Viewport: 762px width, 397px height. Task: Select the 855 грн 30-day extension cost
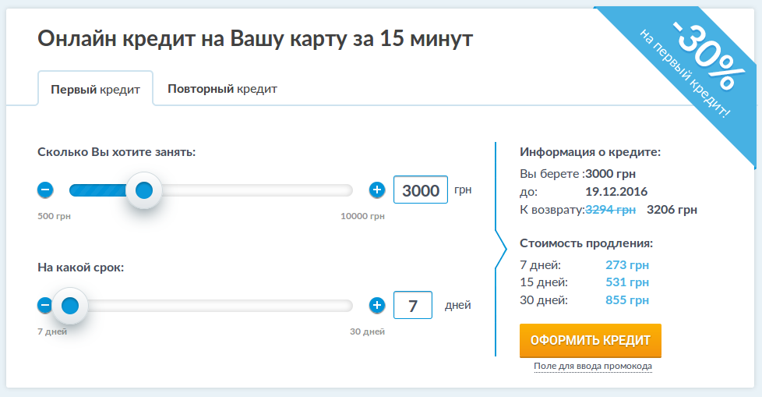point(627,300)
